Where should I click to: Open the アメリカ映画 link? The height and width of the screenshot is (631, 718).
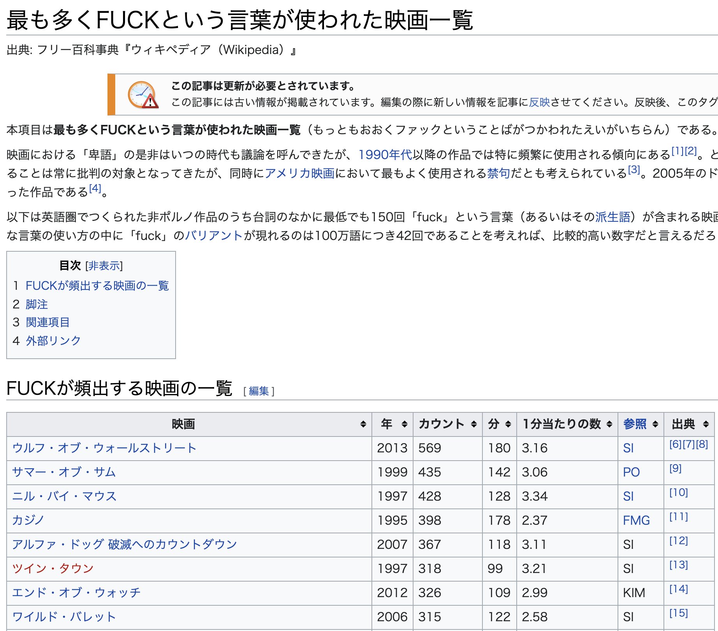tap(299, 173)
